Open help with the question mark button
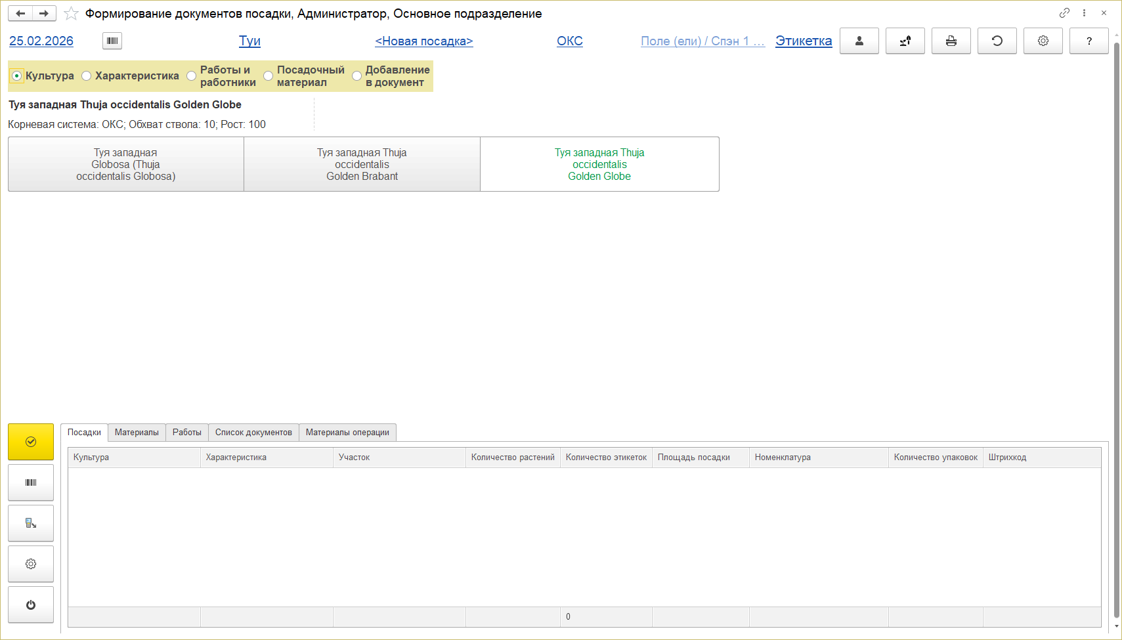The height and width of the screenshot is (640, 1122). point(1089,41)
